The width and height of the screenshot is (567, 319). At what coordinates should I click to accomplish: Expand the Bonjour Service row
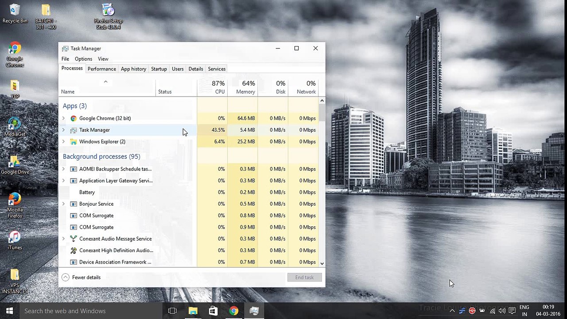tap(63, 204)
